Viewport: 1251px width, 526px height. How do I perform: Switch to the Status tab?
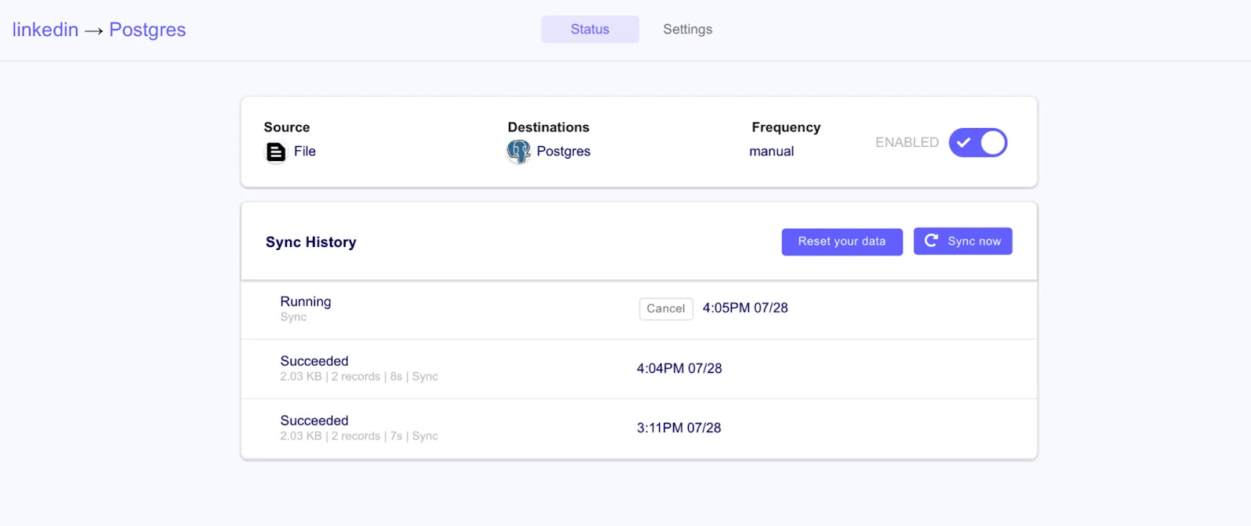click(x=590, y=29)
